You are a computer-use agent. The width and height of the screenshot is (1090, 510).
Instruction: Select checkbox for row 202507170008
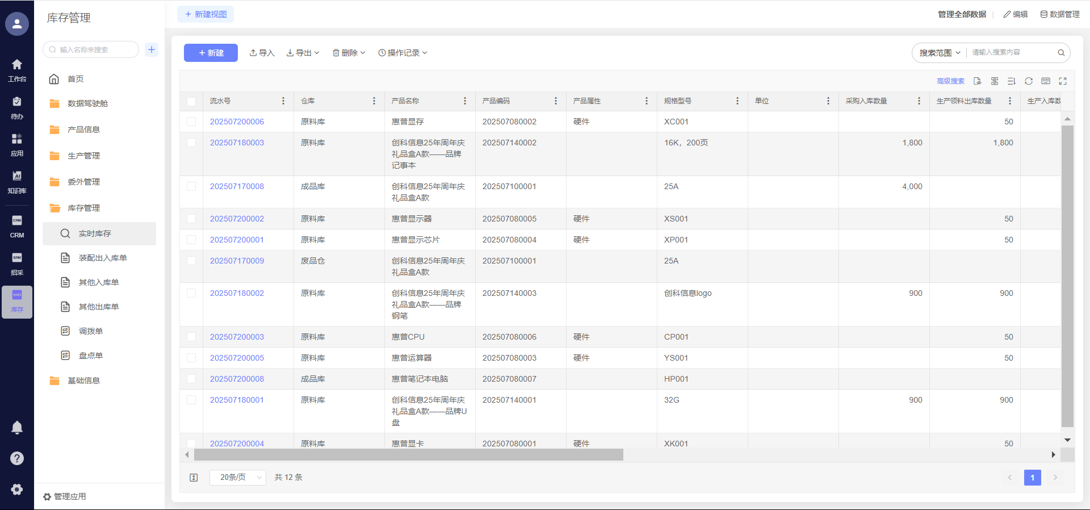point(191,186)
